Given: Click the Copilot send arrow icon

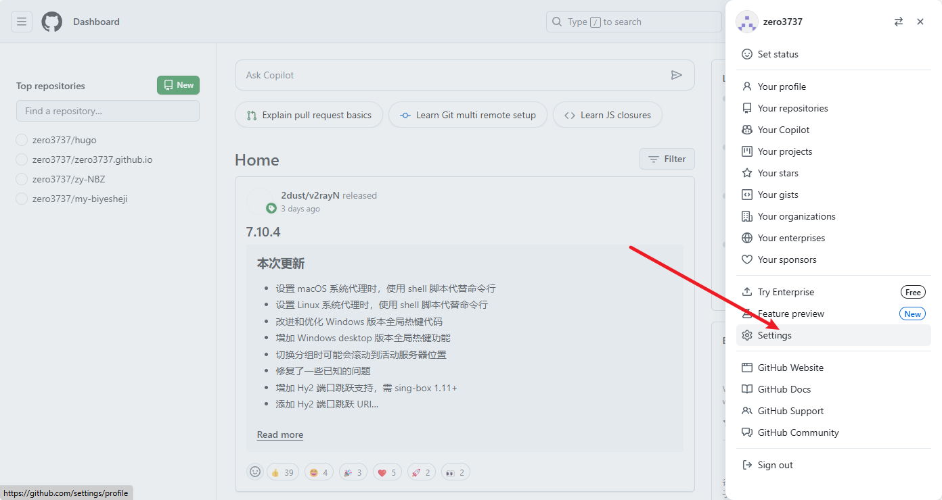Looking at the screenshot, I should click(x=676, y=75).
